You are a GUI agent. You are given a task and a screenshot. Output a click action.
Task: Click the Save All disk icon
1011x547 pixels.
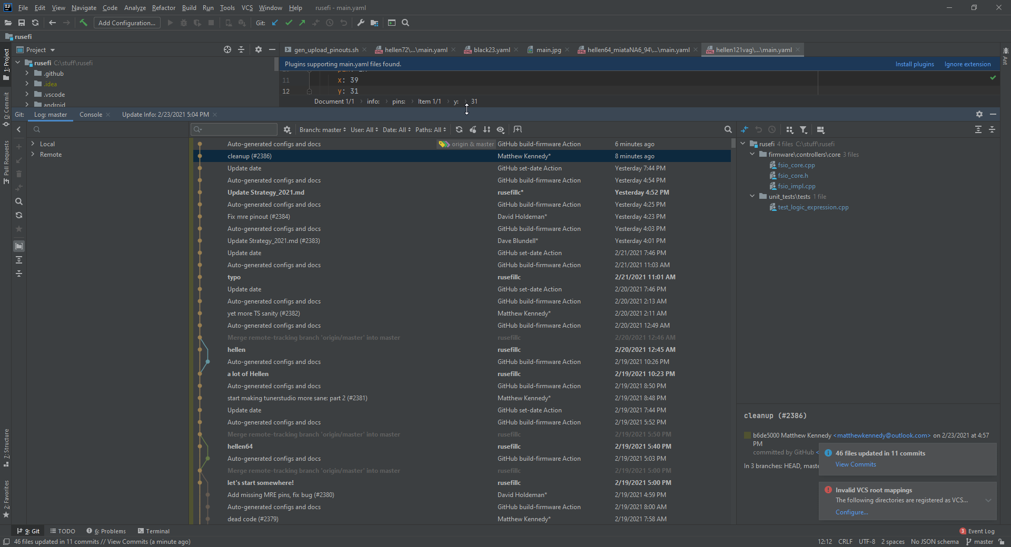(x=22, y=23)
